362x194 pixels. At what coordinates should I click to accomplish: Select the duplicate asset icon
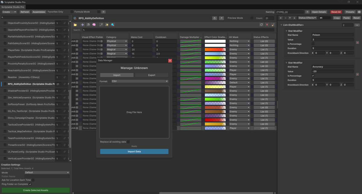88,25
